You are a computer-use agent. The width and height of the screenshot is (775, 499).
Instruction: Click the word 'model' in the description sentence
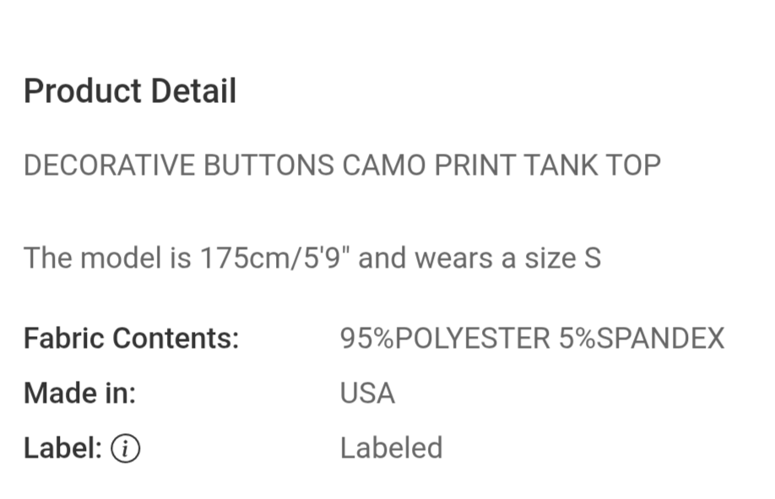121,258
